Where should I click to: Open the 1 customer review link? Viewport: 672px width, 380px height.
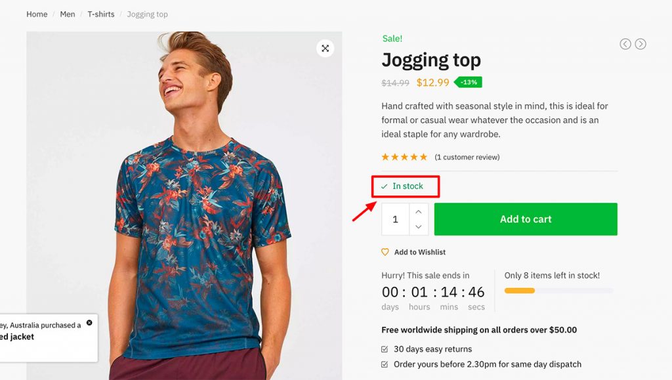point(466,158)
